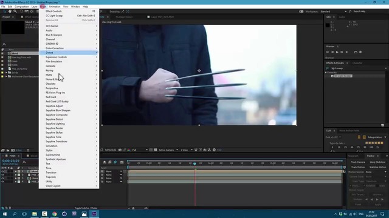Open parent dropdown for layer 3
Image resolution: width=389 pixels, height=218 pixels.
point(114,178)
